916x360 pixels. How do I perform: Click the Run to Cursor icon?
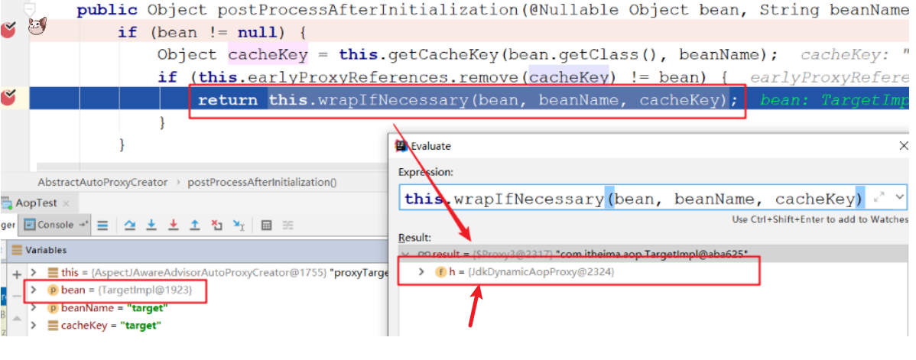tap(239, 225)
